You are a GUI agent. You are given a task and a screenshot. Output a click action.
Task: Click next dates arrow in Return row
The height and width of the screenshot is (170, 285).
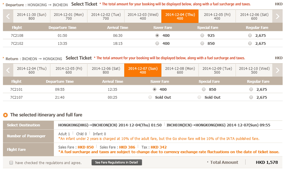tap(277, 70)
